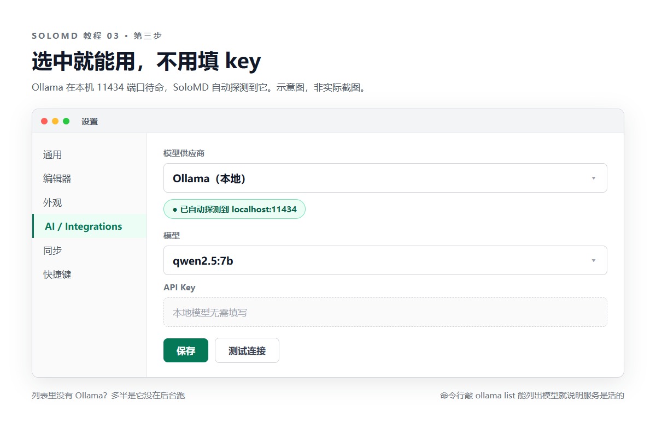
Task: Click the heading 选中就能用，不用填 key
Action: coord(146,62)
